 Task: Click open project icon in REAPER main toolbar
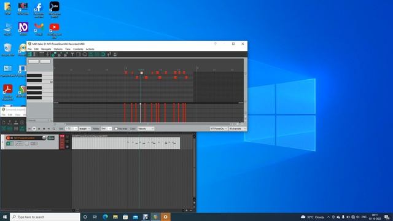(x=10, y=122)
